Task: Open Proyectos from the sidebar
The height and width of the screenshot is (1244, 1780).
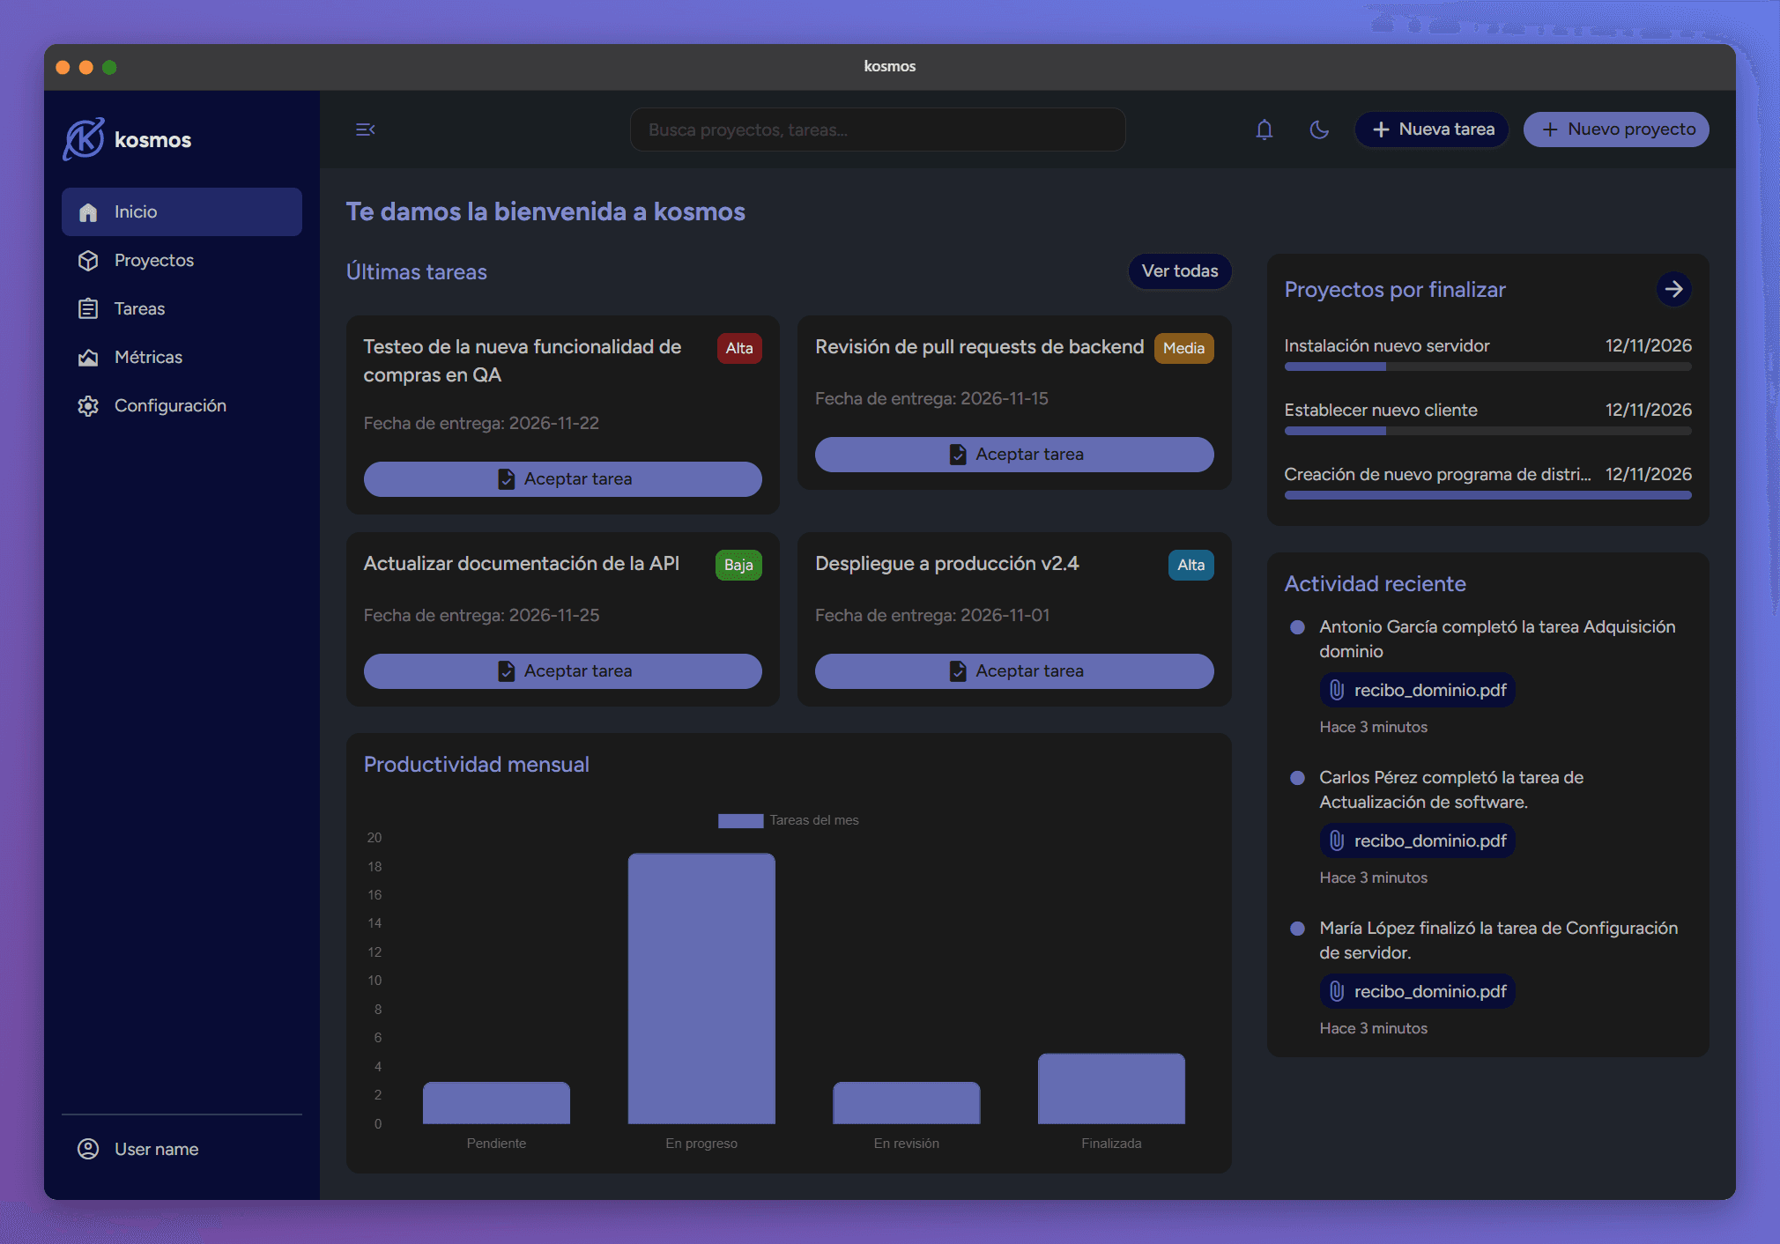Action: (x=153, y=260)
